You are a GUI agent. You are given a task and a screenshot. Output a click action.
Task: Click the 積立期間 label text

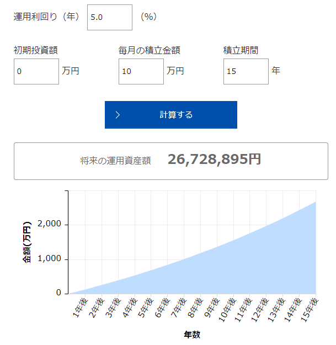tap(241, 50)
